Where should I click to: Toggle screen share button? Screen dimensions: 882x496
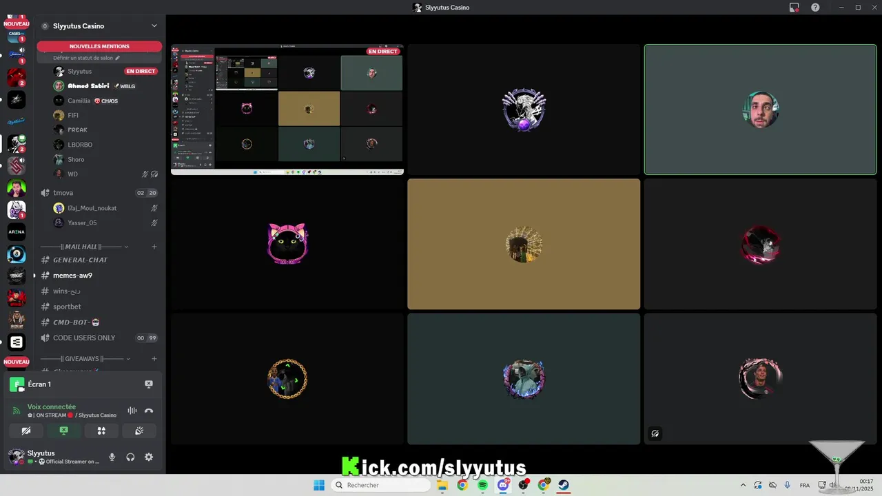(x=63, y=431)
